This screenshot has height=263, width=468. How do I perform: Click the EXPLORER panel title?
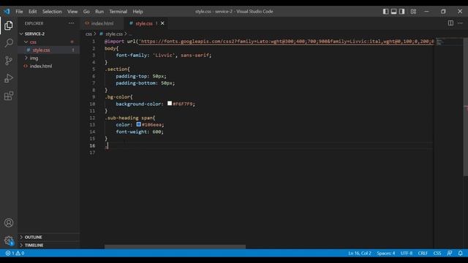[34, 23]
